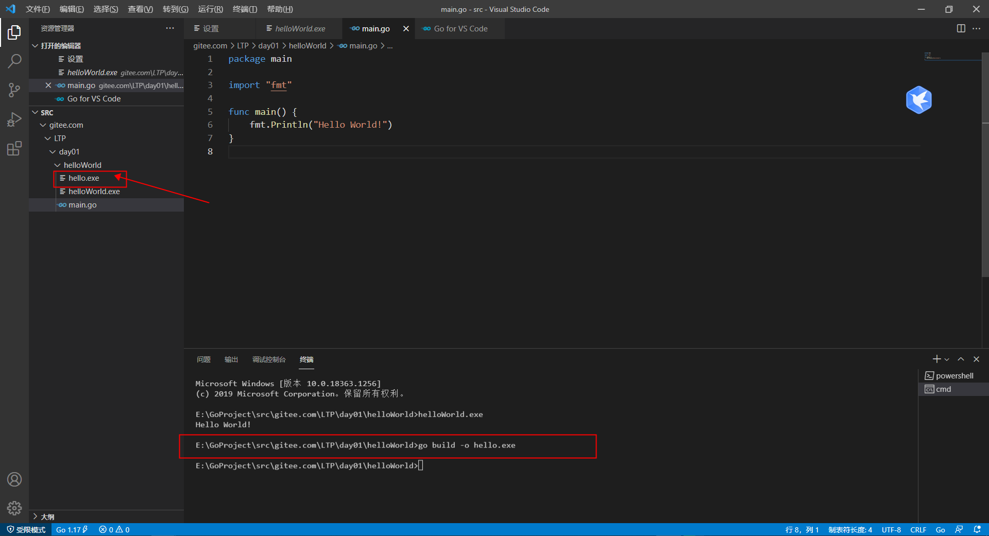Open Source Control view
This screenshot has height=536, width=989.
(x=14, y=90)
